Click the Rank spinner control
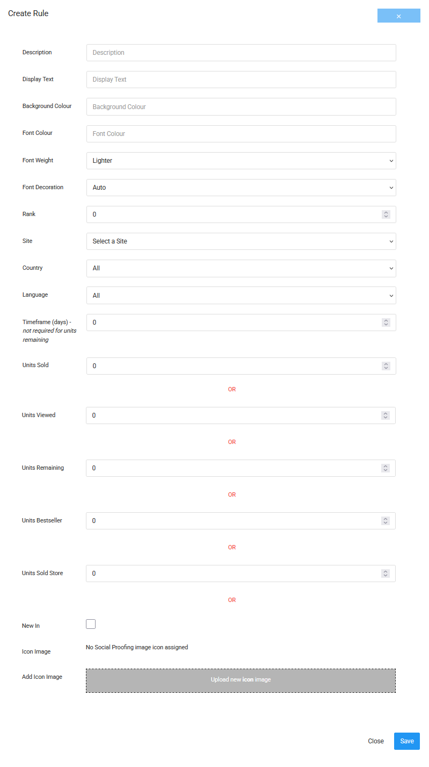 (x=386, y=214)
